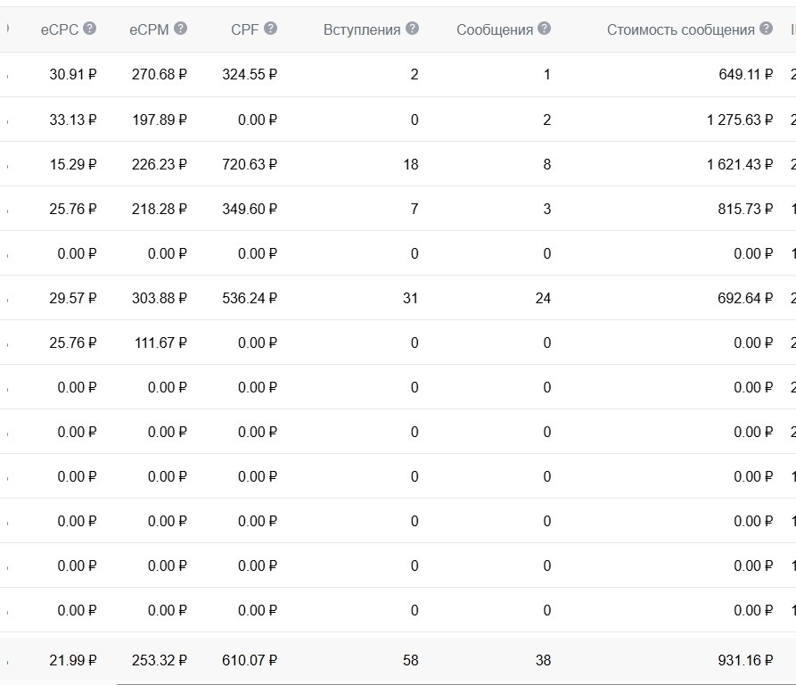Click help icon next to Сообщения

[x=545, y=29]
